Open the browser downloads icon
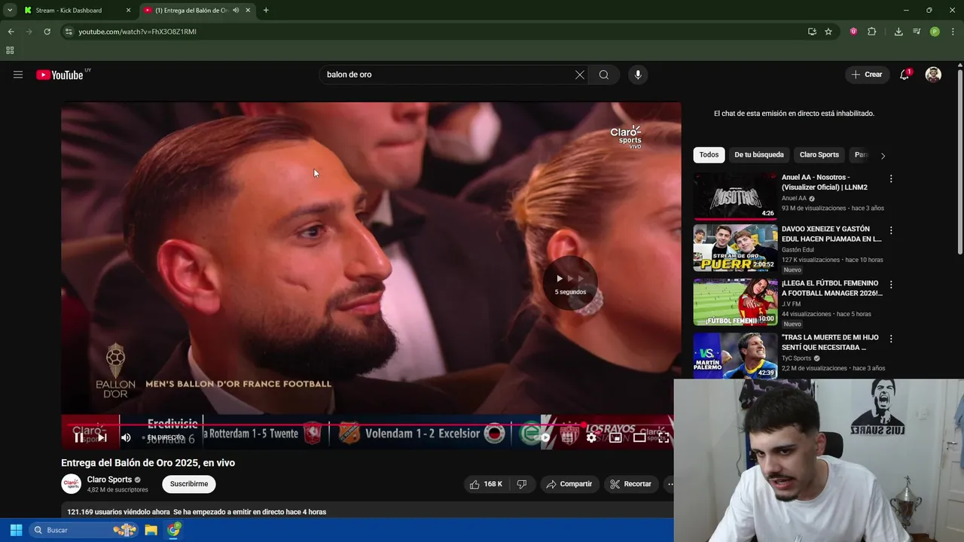Viewport: 964px width, 542px height. point(898,32)
